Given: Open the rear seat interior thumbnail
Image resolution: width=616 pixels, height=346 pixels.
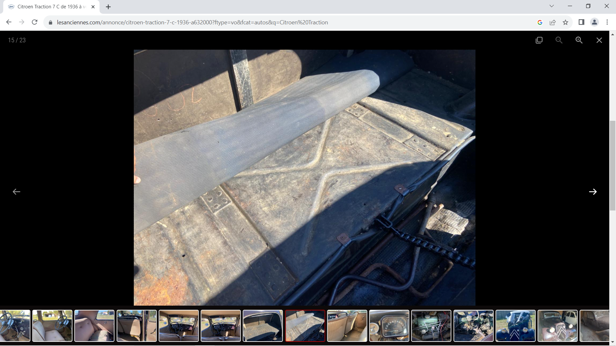Looking at the screenshot, I should point(347,325).
